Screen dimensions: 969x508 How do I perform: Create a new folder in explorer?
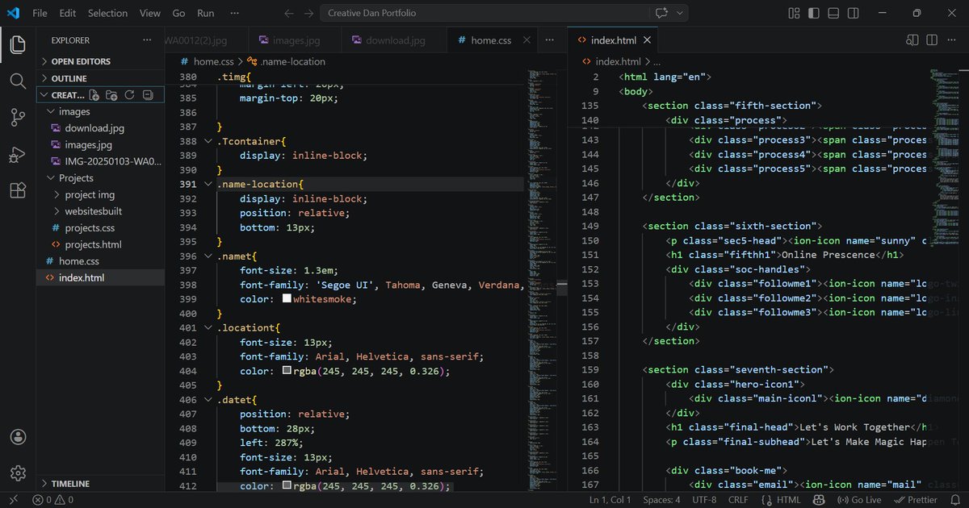(112, 95)
